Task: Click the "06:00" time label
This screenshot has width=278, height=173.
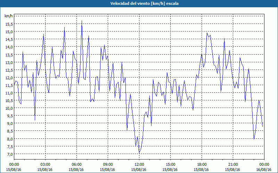Action: coord(76,165)
